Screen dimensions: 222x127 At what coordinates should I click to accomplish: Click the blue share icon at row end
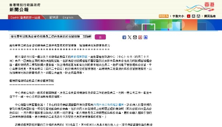[145, 37]
